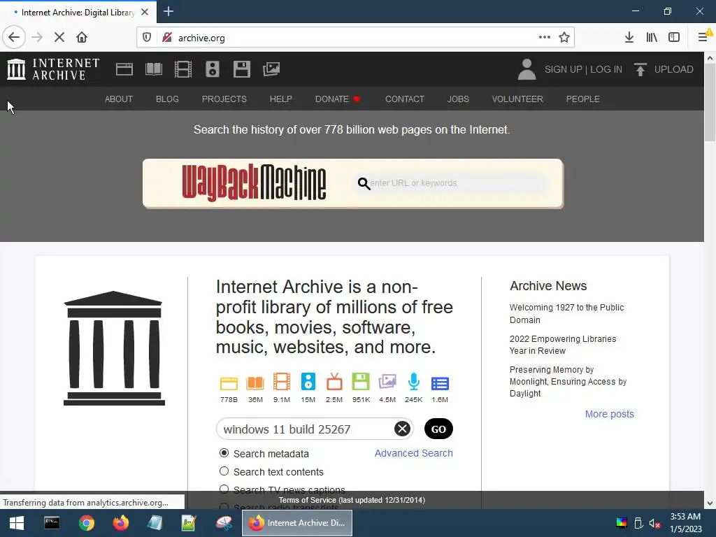Open the PROJECTS menu item
This screenshot has width=716, height=537.
click(x=224, y=99)
